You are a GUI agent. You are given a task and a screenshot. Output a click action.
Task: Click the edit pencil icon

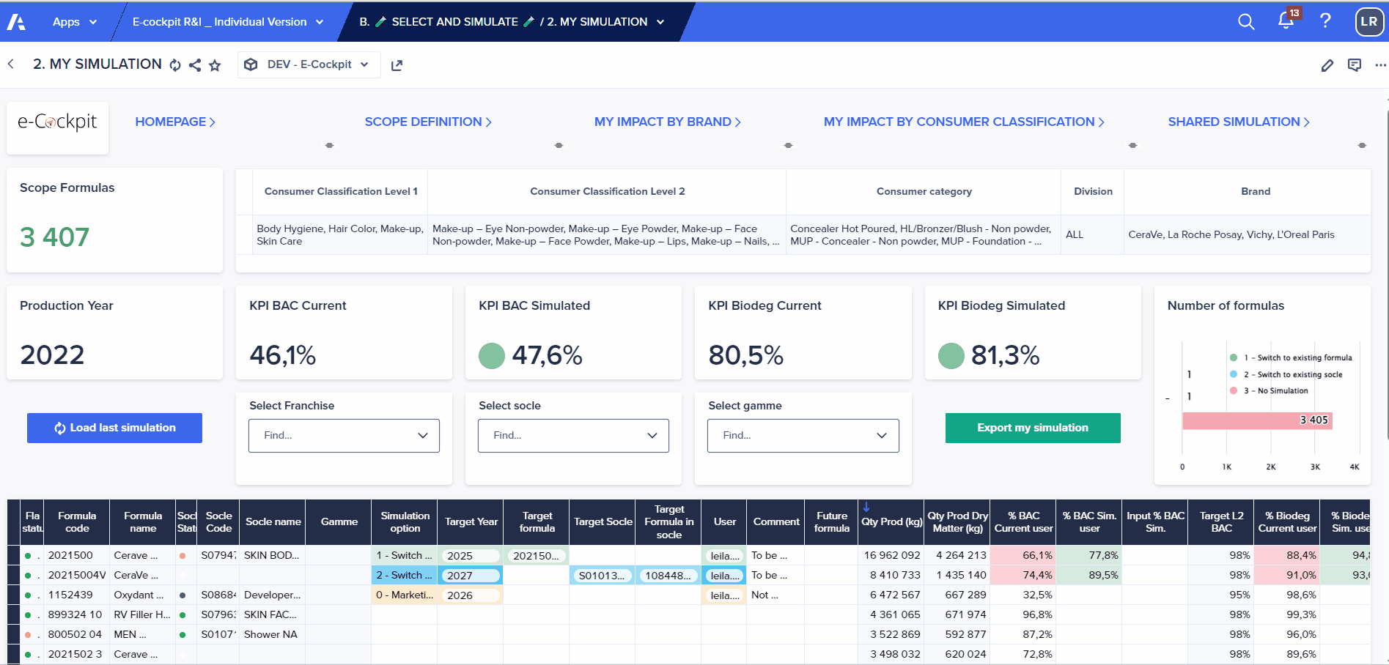coord(1327,65)
